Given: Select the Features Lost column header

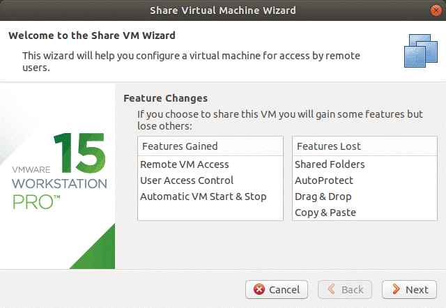Looking at the screenshot, I should [328, 146].
